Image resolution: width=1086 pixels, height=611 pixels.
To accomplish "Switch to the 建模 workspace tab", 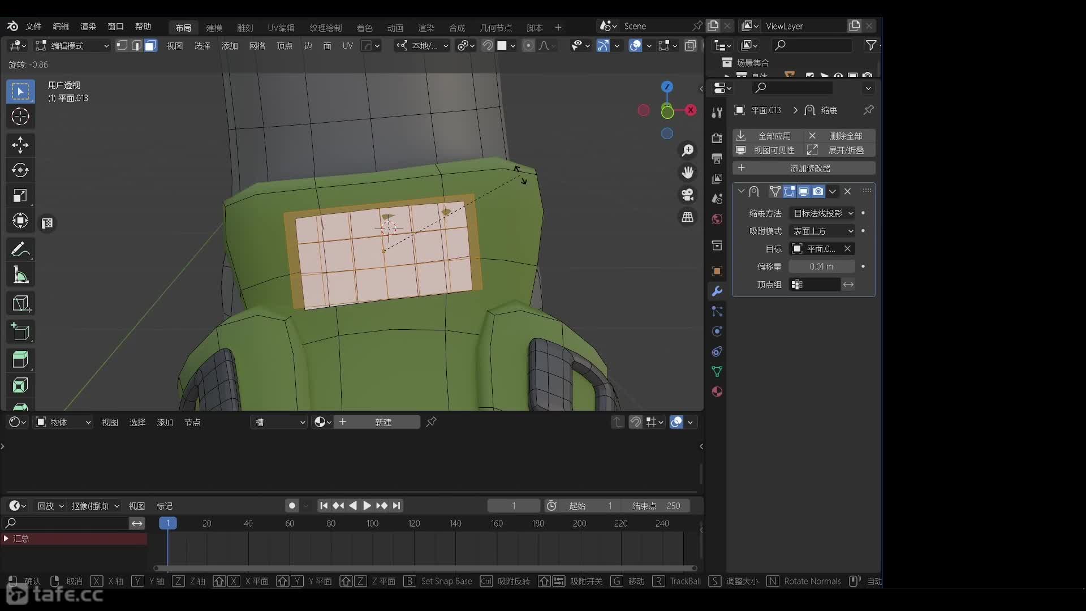I will [x=214, y=27].
